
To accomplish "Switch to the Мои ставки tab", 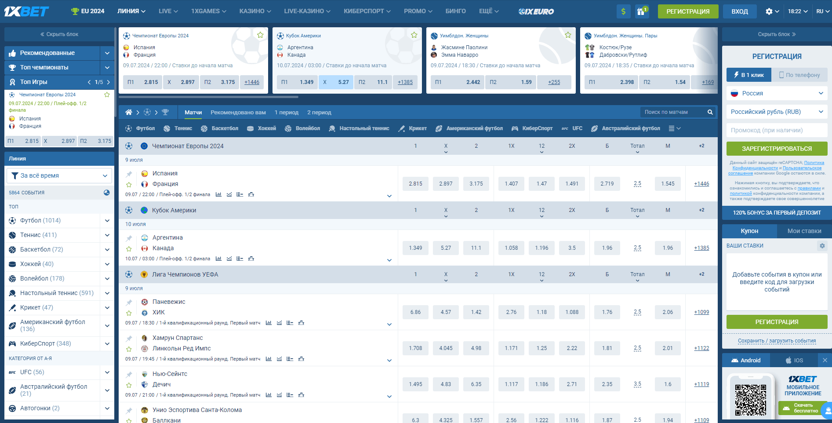I will tap(804, 231).
